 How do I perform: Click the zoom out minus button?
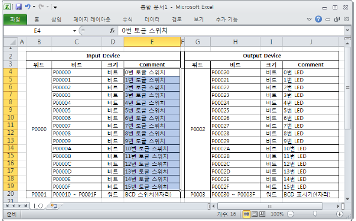point(291,214)
